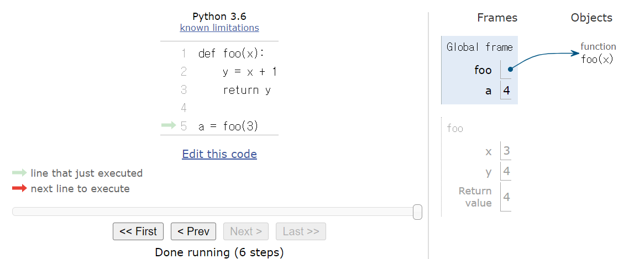Click the Frames column header
The width and height of the screenshot is (629, 259).
497,18
